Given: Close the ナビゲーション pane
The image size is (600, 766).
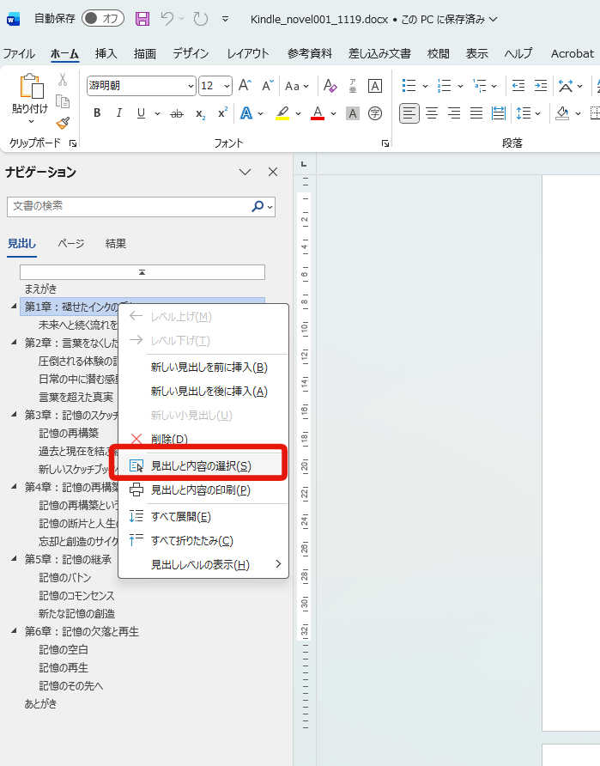Looking at the screenshot, I should tap(273, 172).
